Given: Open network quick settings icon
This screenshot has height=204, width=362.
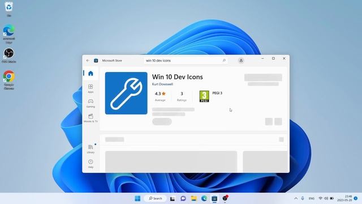Looking at the screenshot, I should (x=321, y=198).
